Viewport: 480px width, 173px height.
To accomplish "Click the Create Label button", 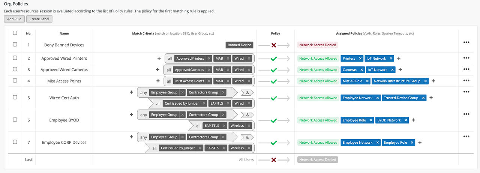I will [x=39, y=19].
